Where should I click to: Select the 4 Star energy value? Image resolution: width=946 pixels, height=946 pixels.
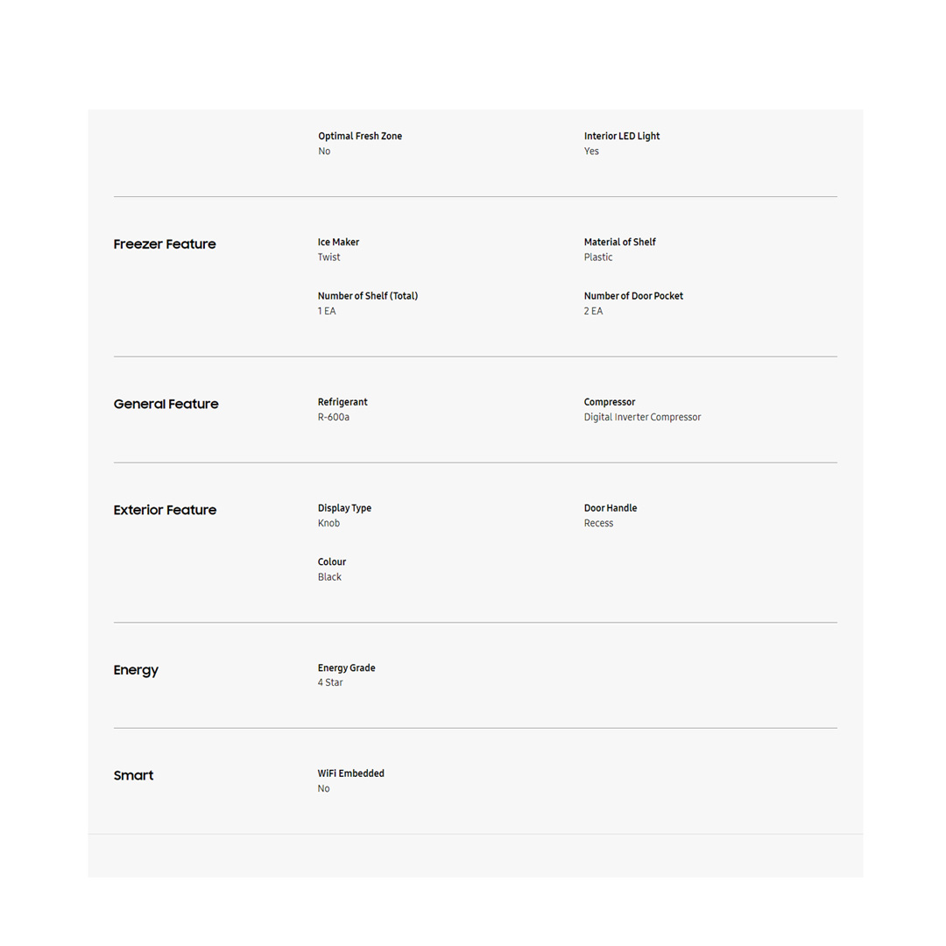point(330,682)
